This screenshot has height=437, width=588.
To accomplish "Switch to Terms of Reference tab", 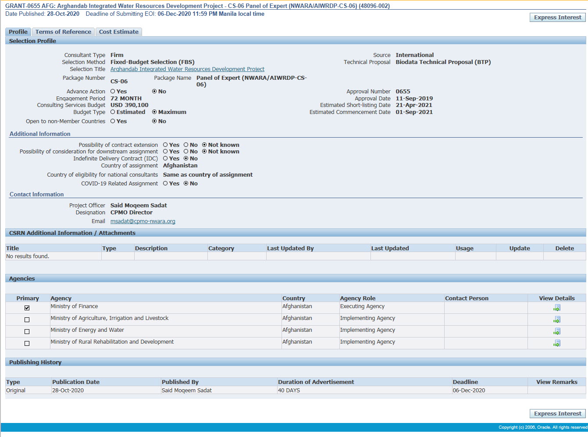I will tap(63, 32).
